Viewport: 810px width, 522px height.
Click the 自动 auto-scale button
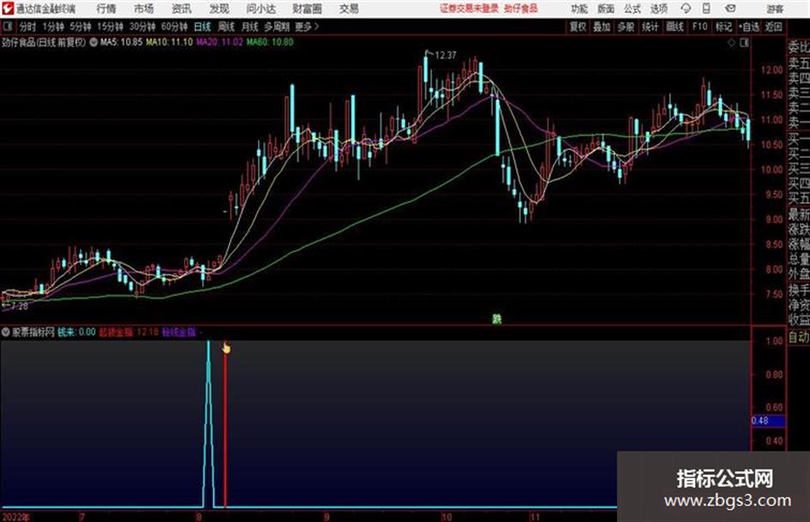point(799,337)
